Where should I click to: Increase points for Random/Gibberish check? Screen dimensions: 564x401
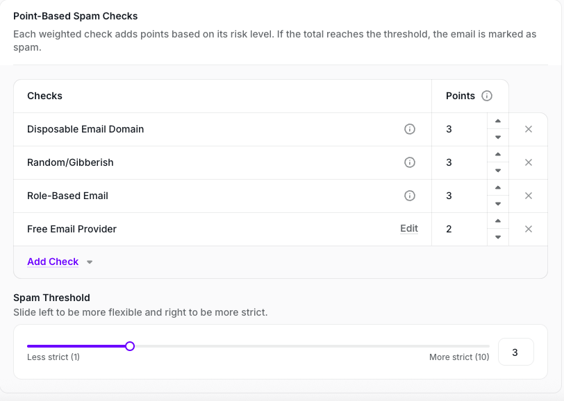(x=498, y=155)
